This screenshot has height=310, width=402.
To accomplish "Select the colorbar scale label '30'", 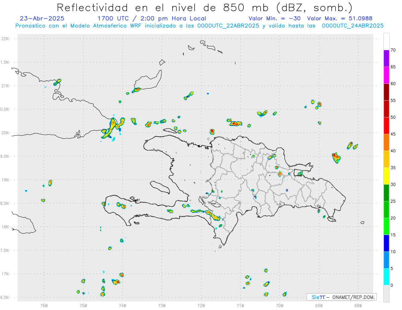I will click(x=393, y=185).
